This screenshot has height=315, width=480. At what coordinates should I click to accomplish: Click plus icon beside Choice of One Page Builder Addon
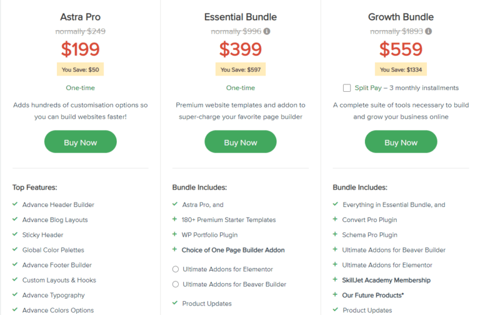click(175, 250)
